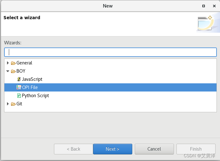Click the Cancel button
Image resolution: width=220 pixels, height=161 pixels.
coord(154,149)
